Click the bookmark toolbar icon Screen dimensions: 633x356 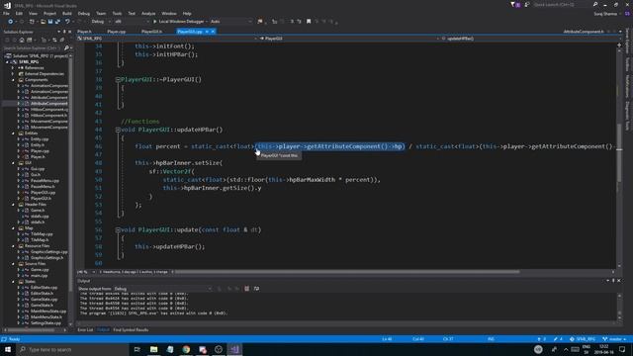[x=309, y=22]
